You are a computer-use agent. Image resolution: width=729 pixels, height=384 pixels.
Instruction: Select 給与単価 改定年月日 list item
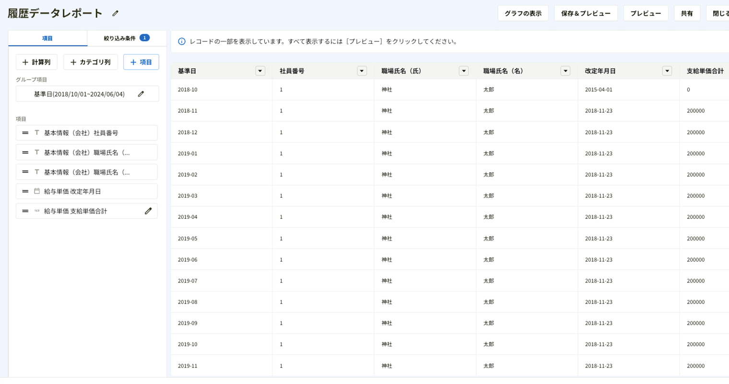click(x=86, y=191)
